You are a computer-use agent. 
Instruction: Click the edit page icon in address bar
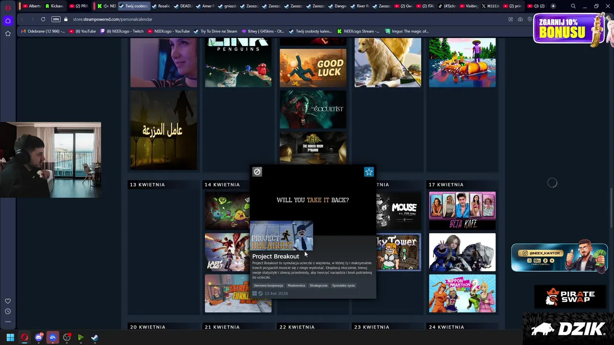coord(510,19)
